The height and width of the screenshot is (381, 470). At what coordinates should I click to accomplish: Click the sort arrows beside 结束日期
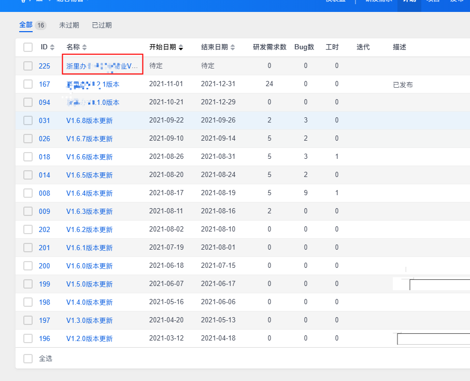[233, 48]
